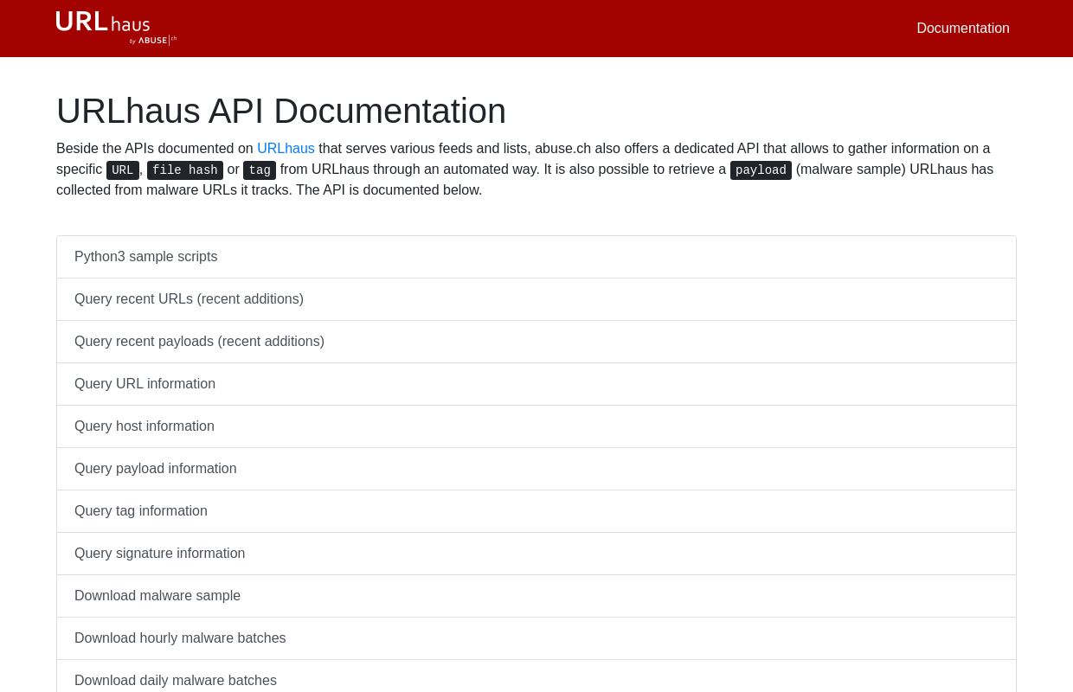This screenshot has width=1073, height=692.
Task: Expand Query payload information section
Action: (x=536, y=469)
